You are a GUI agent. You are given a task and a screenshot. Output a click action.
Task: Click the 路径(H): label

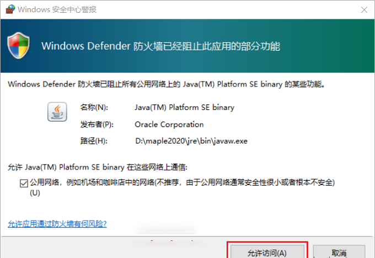pyautogui.click(x=94, y=141)
